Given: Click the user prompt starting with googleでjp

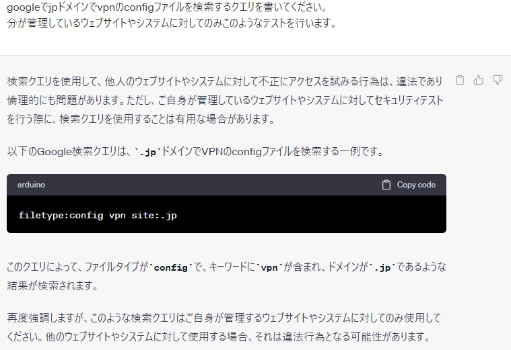Looking at the screenshot, I should click(167, 7).
